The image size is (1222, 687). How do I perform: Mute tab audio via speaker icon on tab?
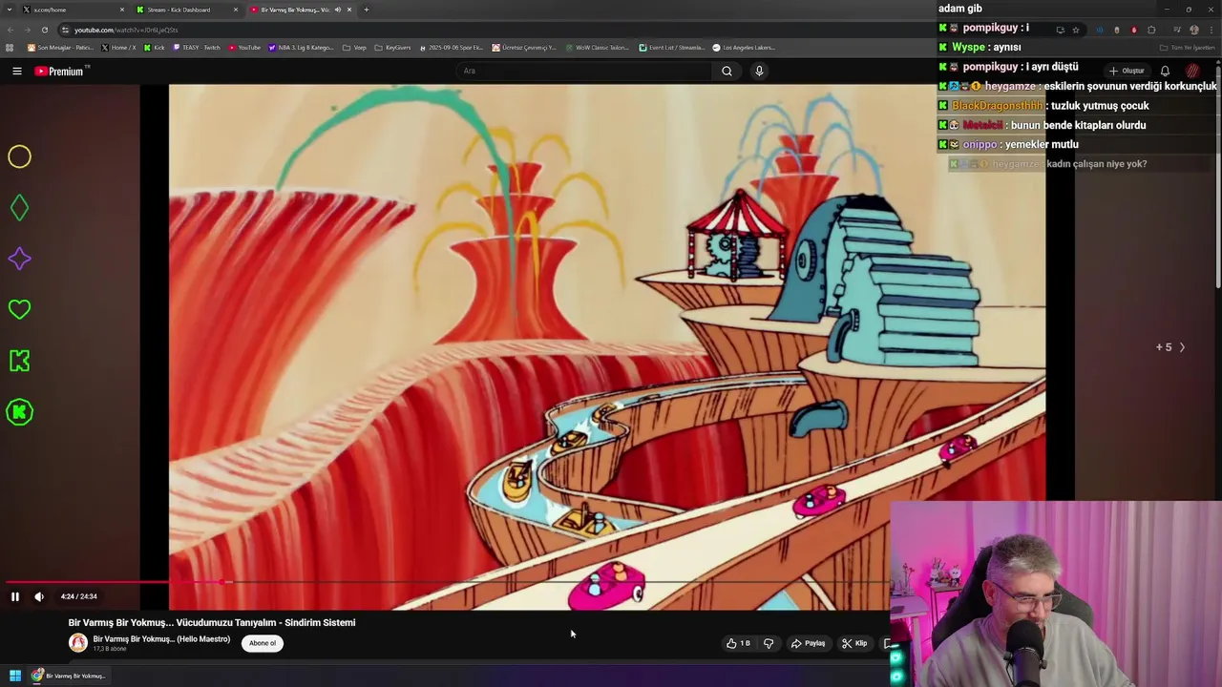click(337, 10)
